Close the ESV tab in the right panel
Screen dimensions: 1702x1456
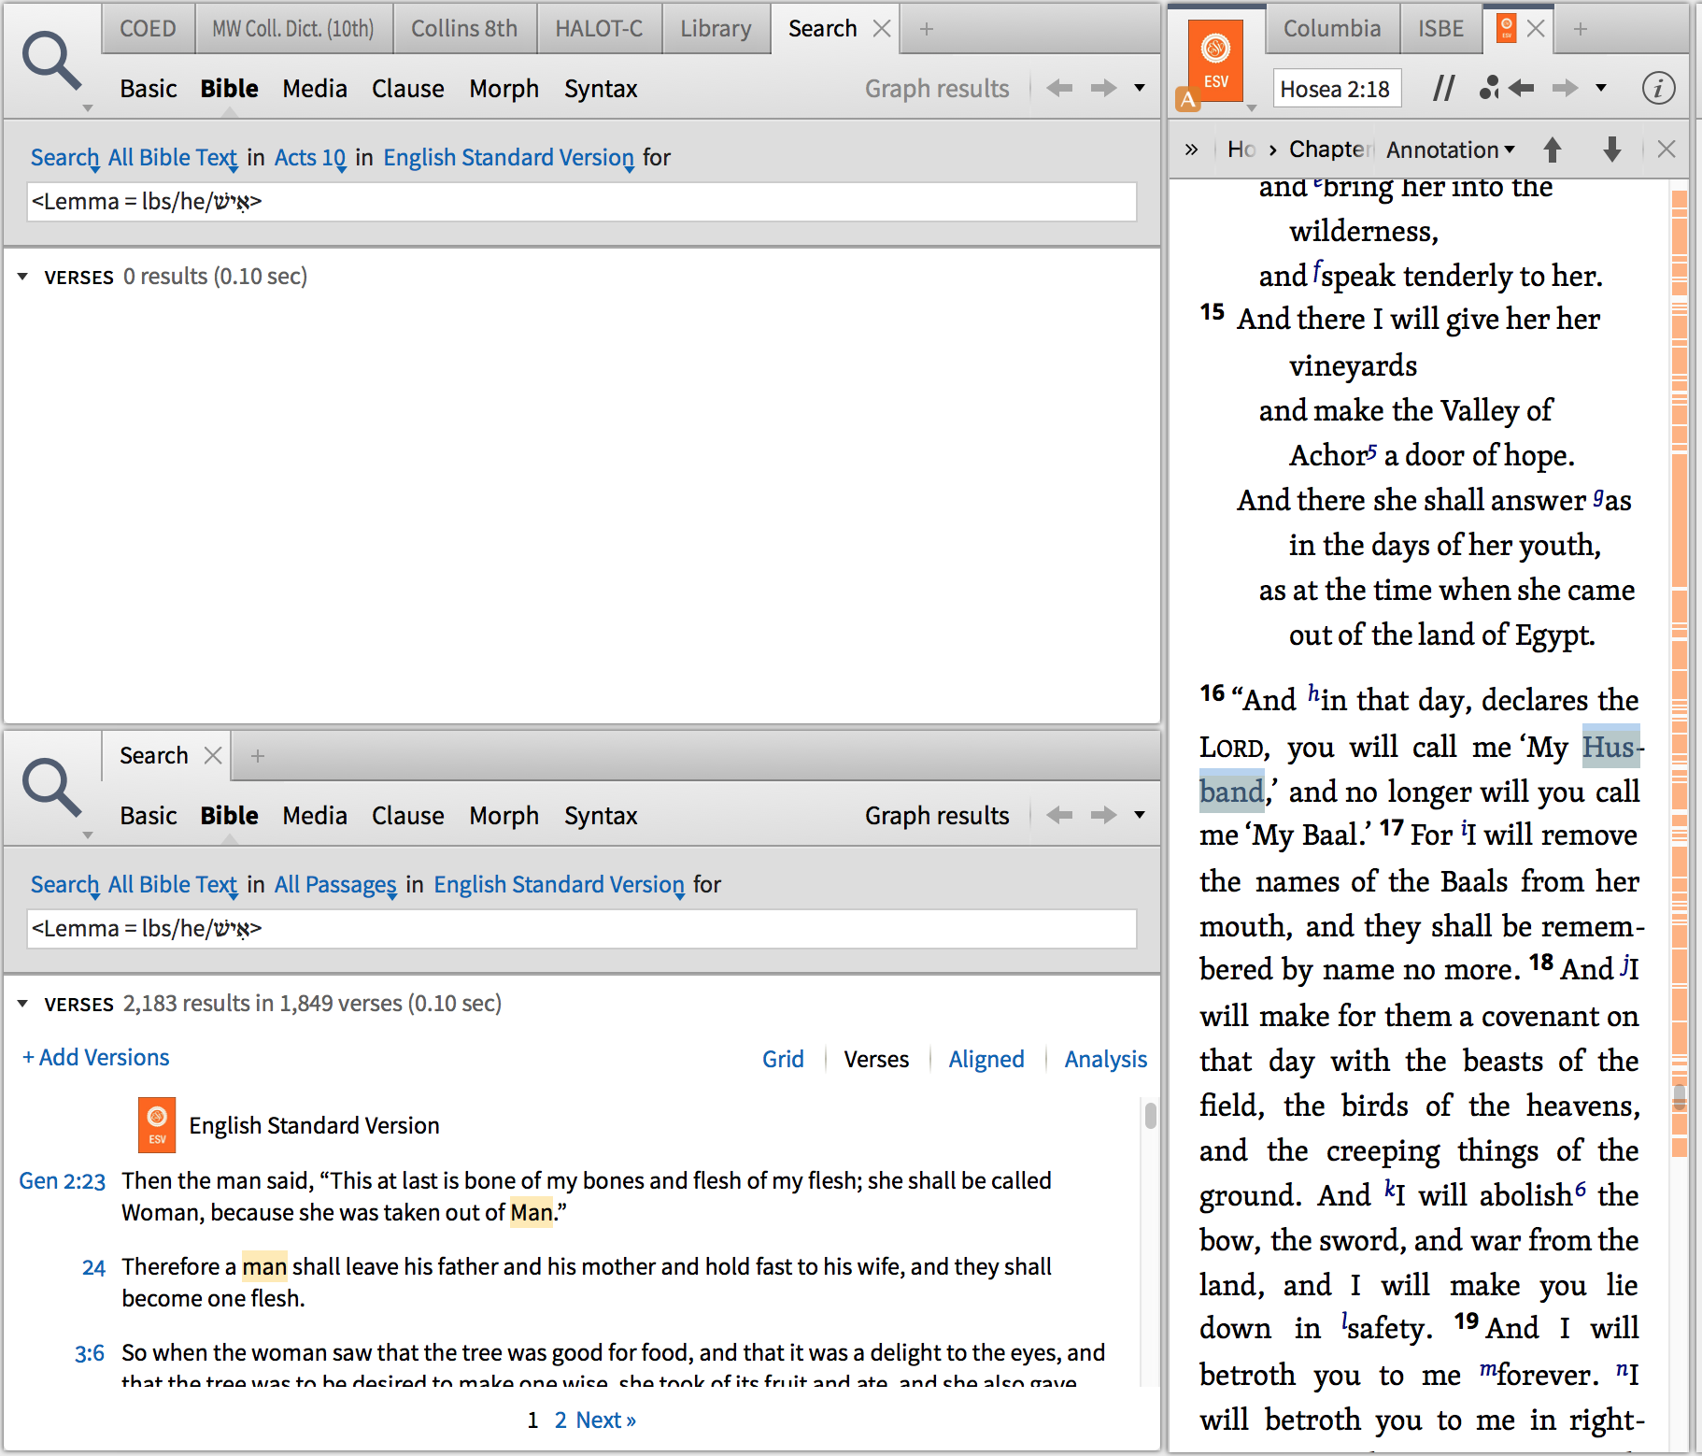[1536, 29]
